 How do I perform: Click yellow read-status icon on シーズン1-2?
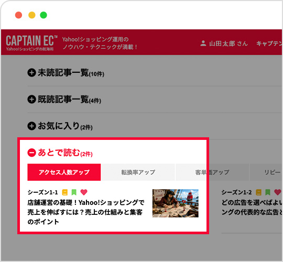coord(259,192)
